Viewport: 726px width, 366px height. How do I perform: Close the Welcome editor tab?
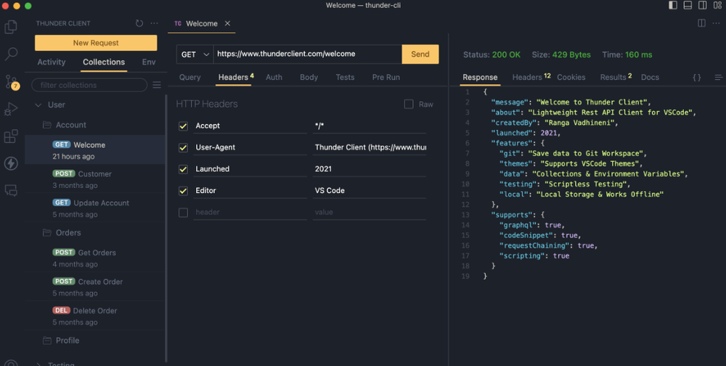click(x=227, y=24)
